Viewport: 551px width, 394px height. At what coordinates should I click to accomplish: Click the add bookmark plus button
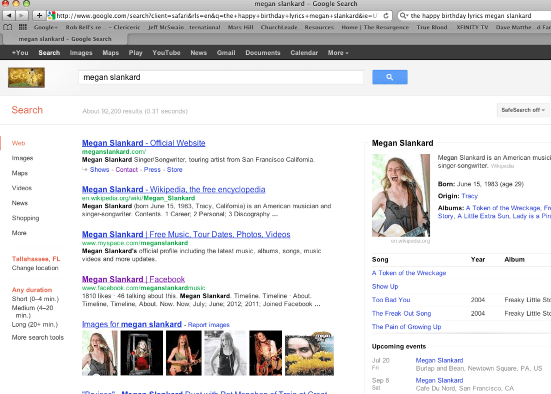point(39,16)
